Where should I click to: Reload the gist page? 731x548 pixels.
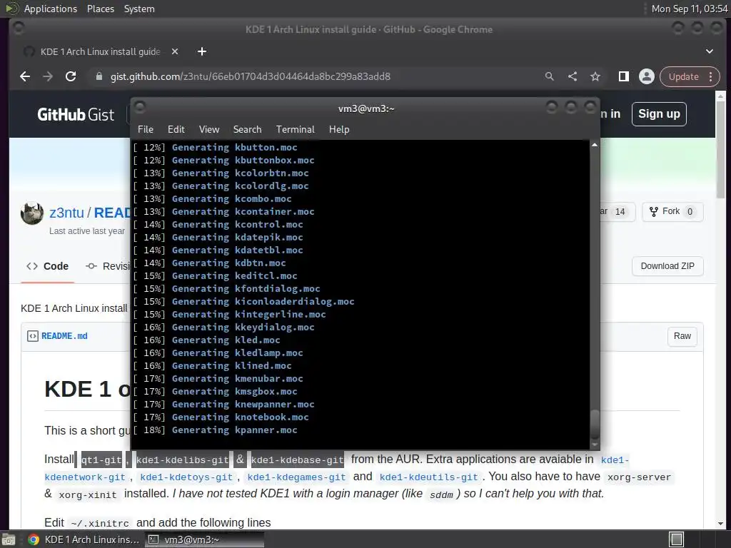[x=71, y=76]
